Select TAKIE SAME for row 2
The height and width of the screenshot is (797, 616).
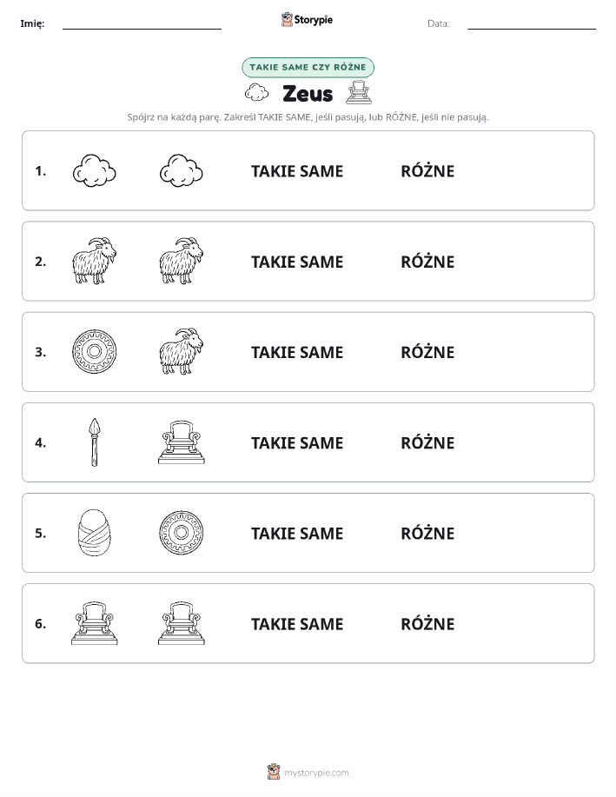[x=297, y=262]
